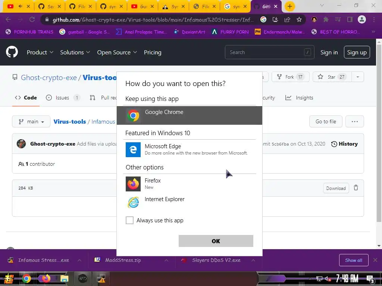Delete the file using the trash icon
The height and width of the screenshot is (286, 382).
tap(356, 188)
